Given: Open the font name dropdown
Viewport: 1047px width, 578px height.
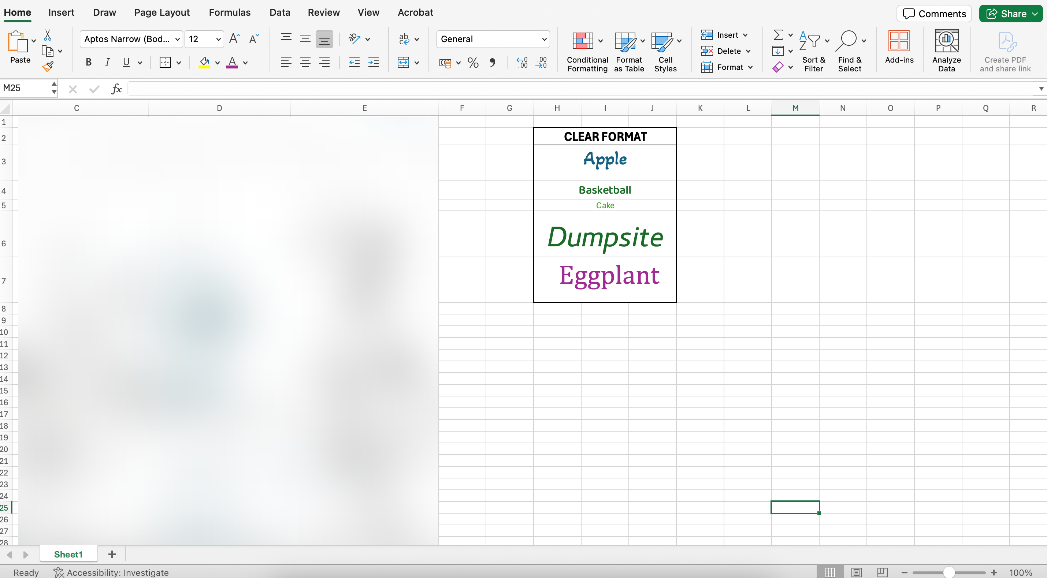Looking at the screenshot, I should click(178, 40).
